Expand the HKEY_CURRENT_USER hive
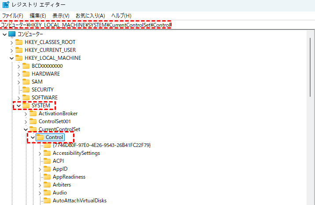The width and height of the screenshot is (315, 205). tap(11, 50)
